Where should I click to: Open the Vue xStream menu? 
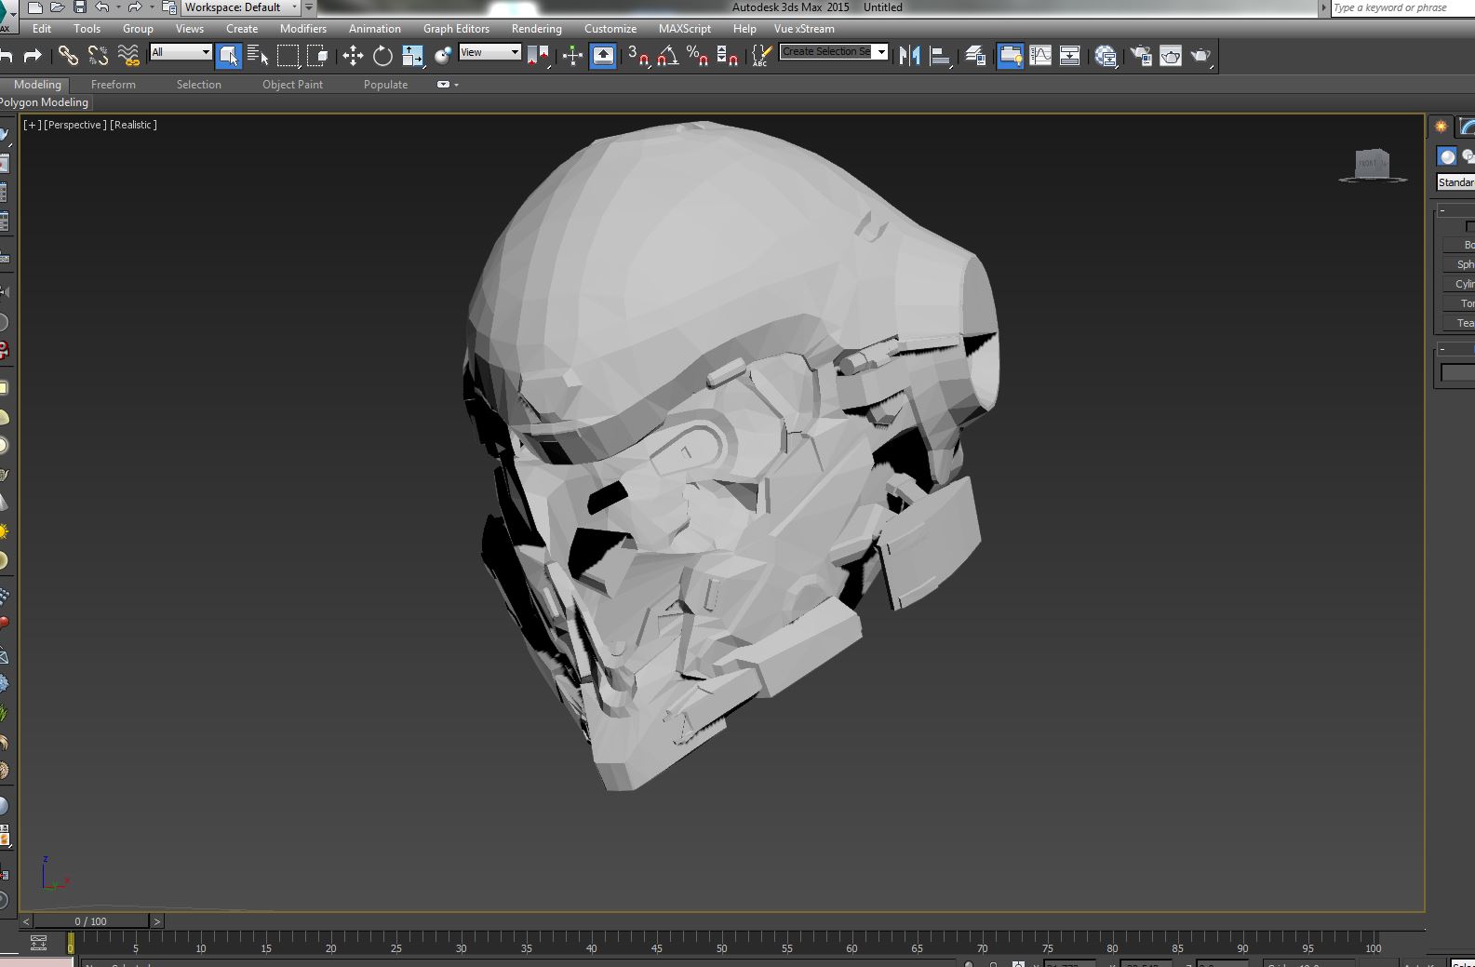click(x=804, y=29)
